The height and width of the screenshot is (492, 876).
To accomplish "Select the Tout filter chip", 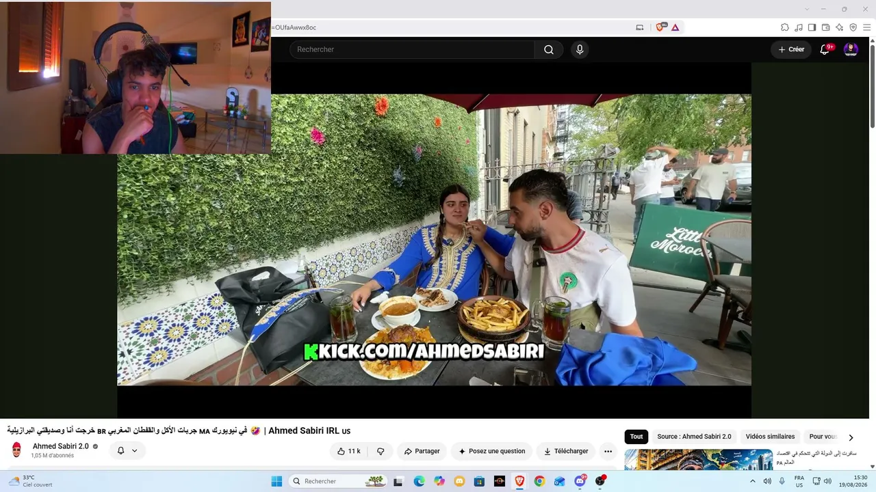I will (x=636, y=437).
